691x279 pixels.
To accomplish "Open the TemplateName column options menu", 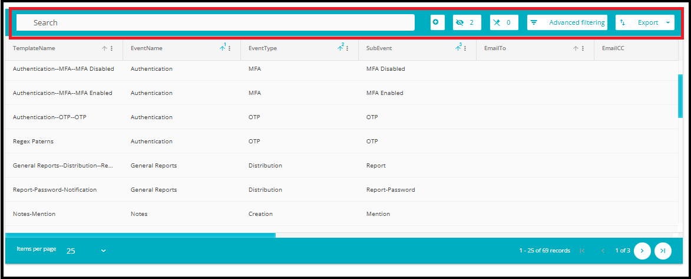I will (x=111, y=48).
